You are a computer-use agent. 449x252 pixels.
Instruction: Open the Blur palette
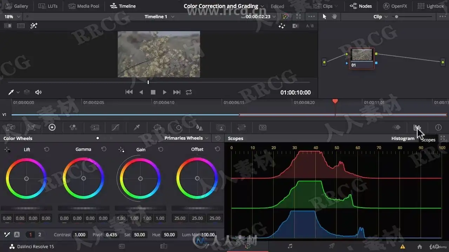pos(199,127)
